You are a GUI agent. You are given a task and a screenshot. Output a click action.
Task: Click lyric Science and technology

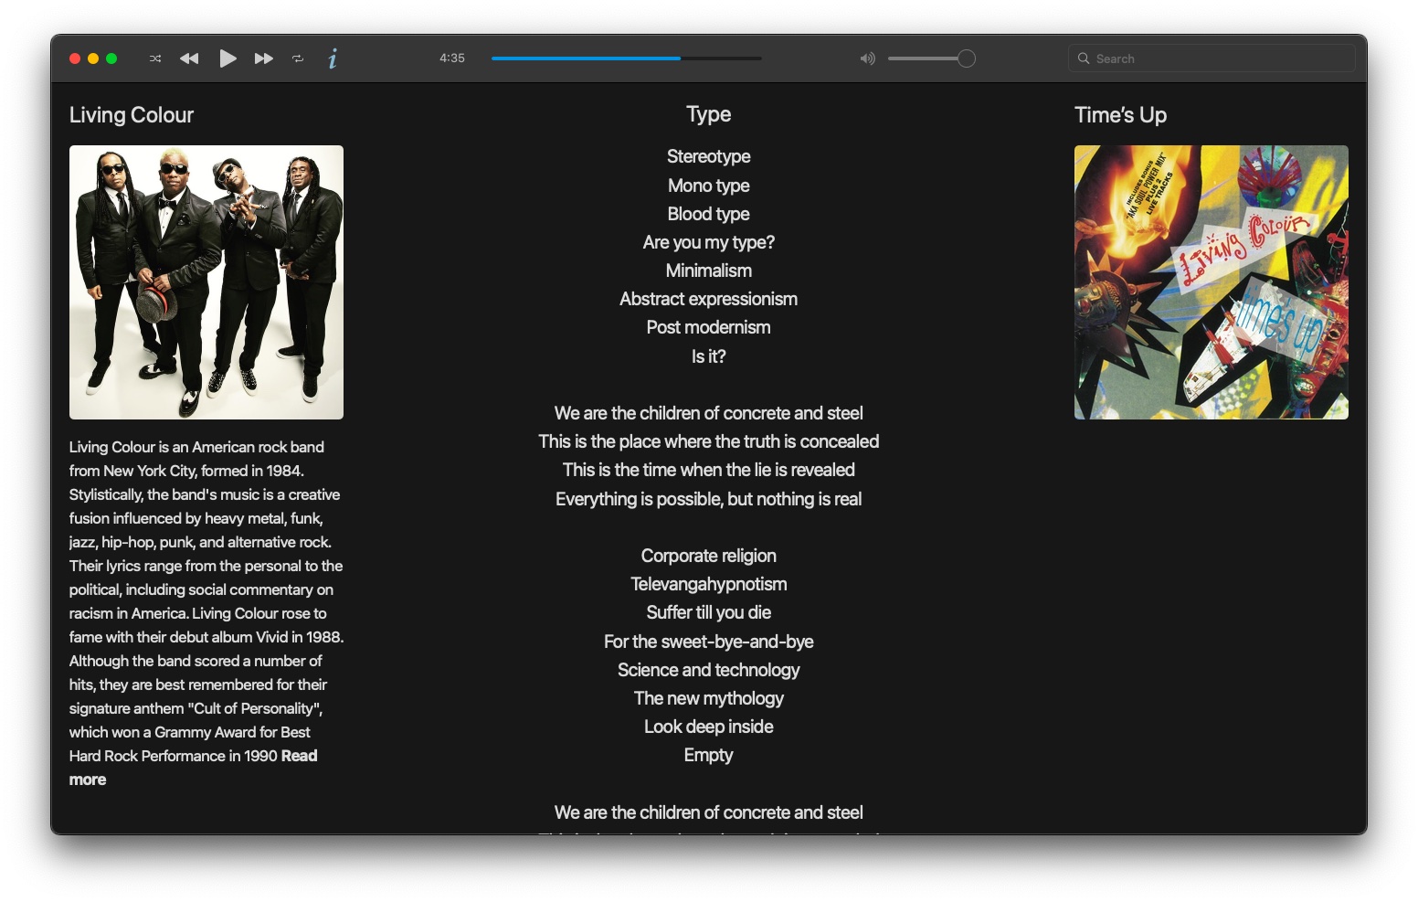(709, 670)
